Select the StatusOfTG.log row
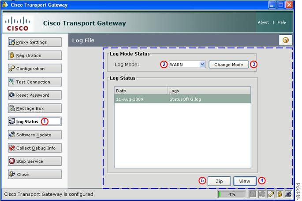Screen dimensions: 302x201 [x=183, y=99]
